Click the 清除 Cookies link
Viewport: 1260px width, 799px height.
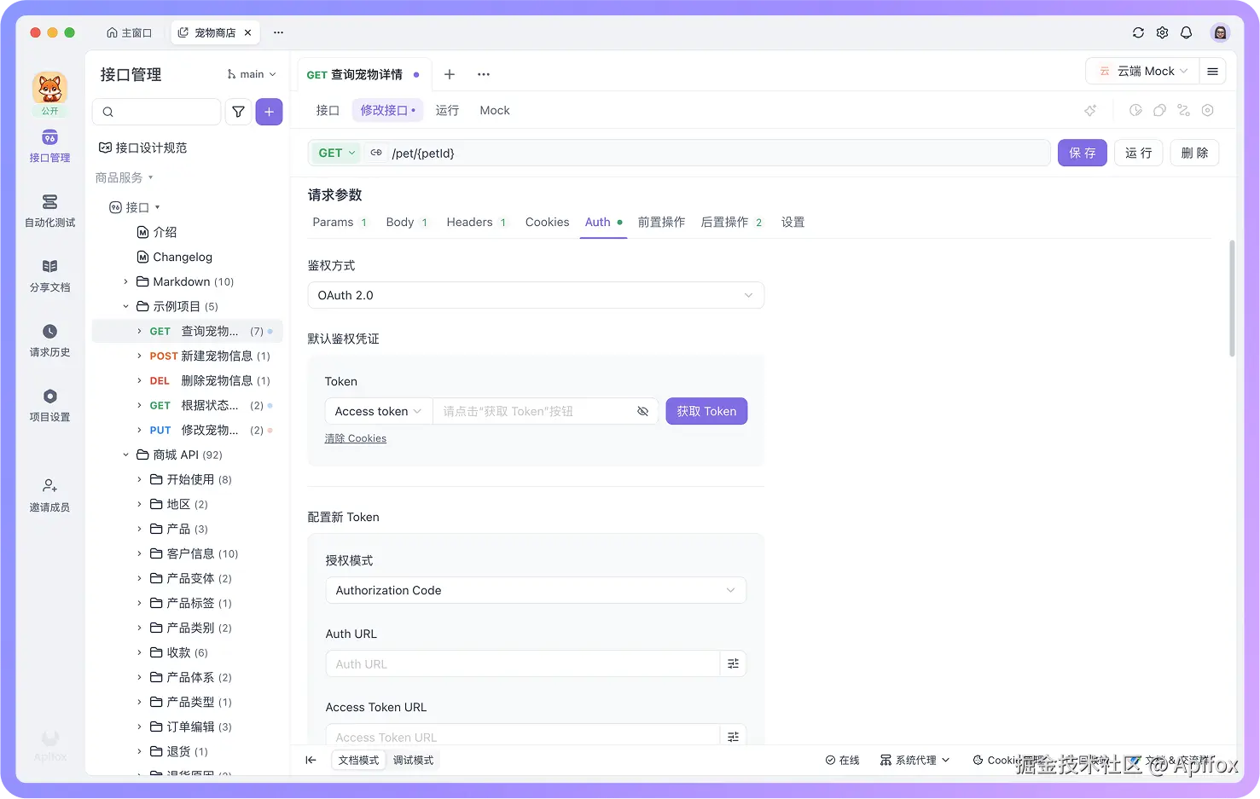point(356,437)
